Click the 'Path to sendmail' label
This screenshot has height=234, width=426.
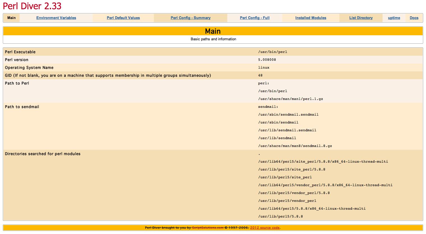pos(22,107)
